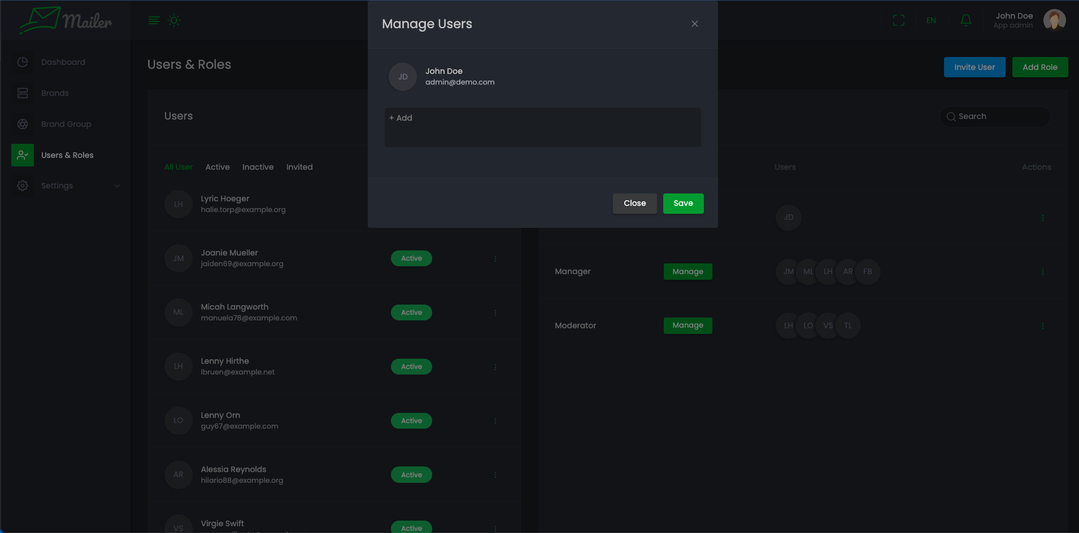Open Brand Group sidebar item

(x=66, y=124)
